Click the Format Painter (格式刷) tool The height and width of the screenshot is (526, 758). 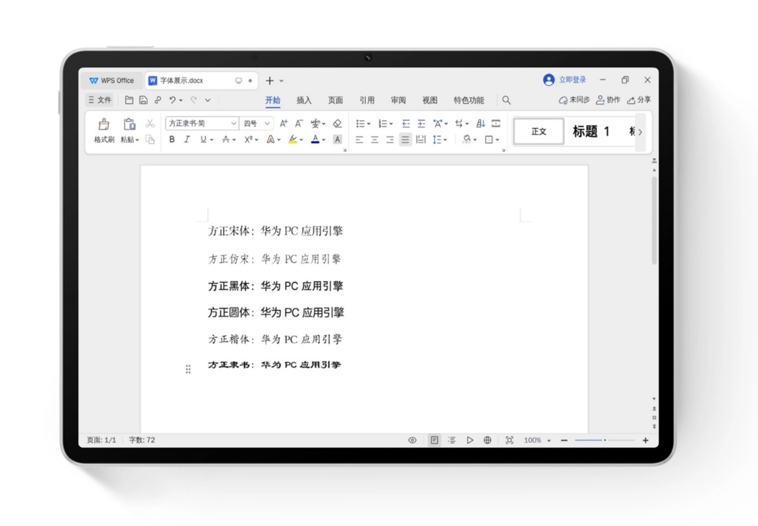point(104,131)
